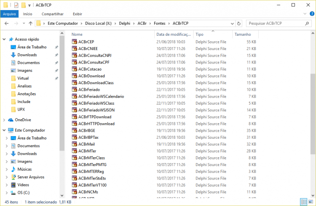Open the Exibir ribbon tab
Screen dimensions: 316x206
78,14
